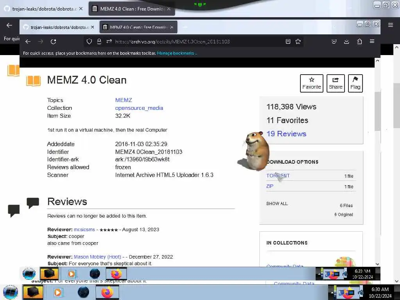Click inner page scrollbar up arrow

(377, 61)
